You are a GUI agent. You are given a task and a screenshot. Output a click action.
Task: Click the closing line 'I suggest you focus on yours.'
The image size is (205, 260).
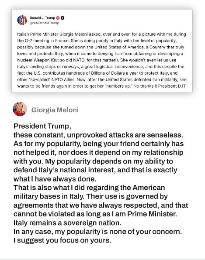(63, 240)
